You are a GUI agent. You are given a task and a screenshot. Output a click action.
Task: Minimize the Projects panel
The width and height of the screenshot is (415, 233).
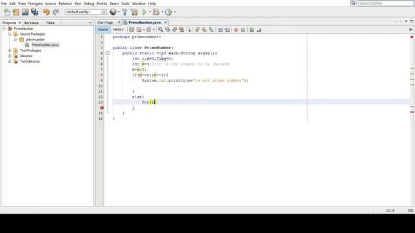(x=90, y=23)
